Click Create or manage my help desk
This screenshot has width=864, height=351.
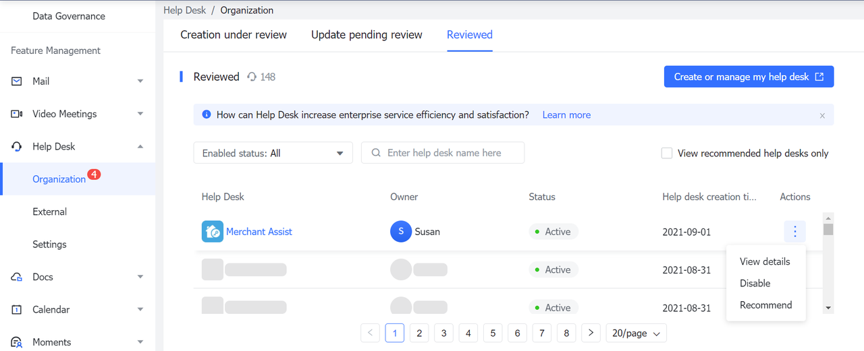[x=749, y=77]
